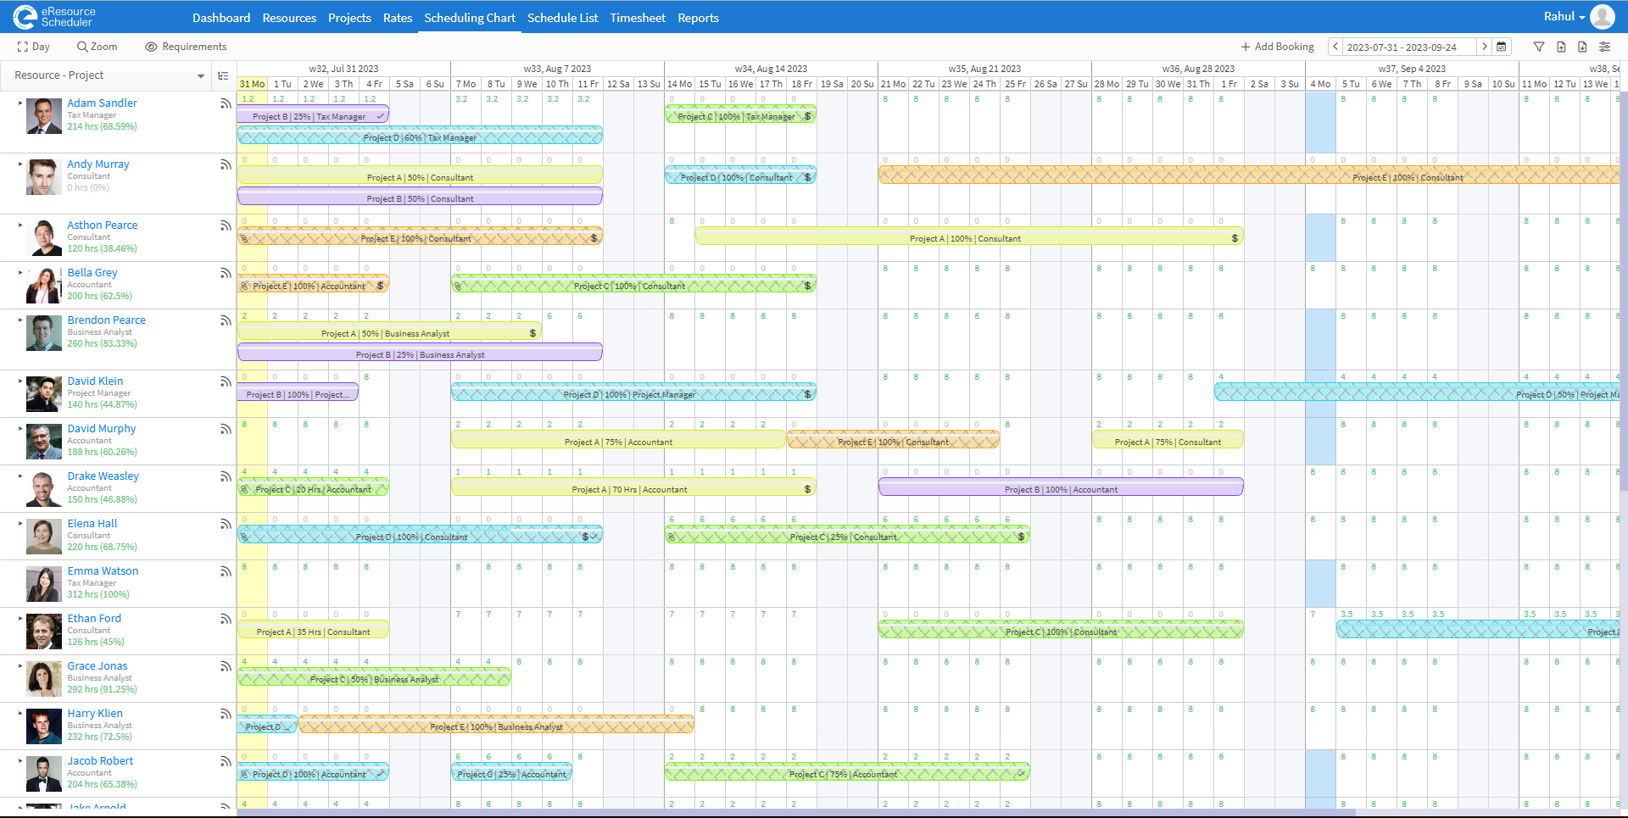Open the Rates menu
Screen dimensions: 1628x818
click(398, 18)
